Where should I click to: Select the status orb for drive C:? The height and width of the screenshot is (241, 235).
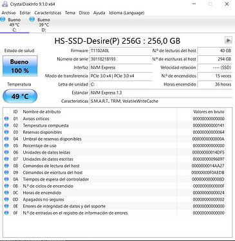pyautogui.click(x=3, y=19)
